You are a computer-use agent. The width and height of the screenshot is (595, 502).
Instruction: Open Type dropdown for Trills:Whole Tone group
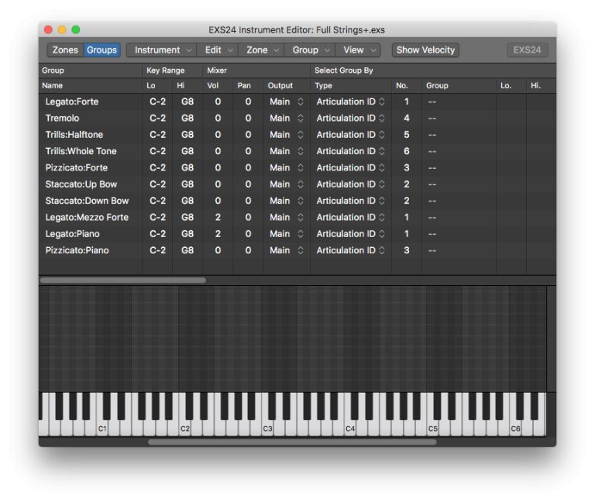tap(351, 151)
